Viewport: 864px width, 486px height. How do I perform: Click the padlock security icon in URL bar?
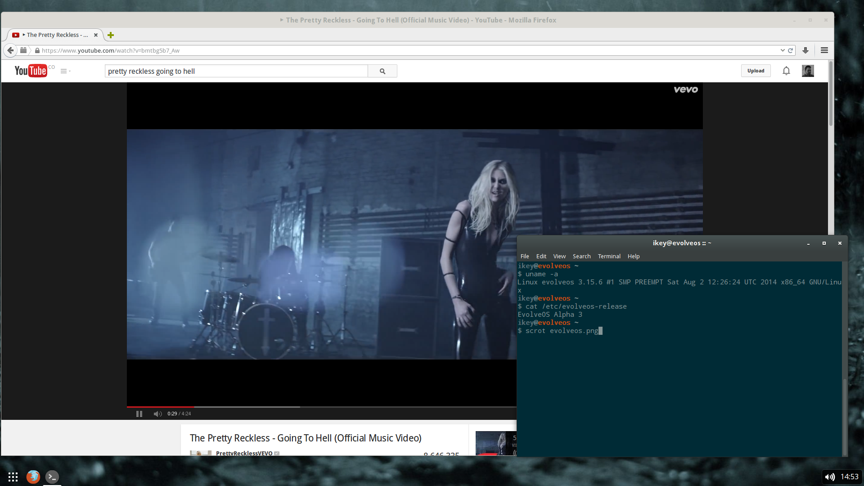[37, 51]
